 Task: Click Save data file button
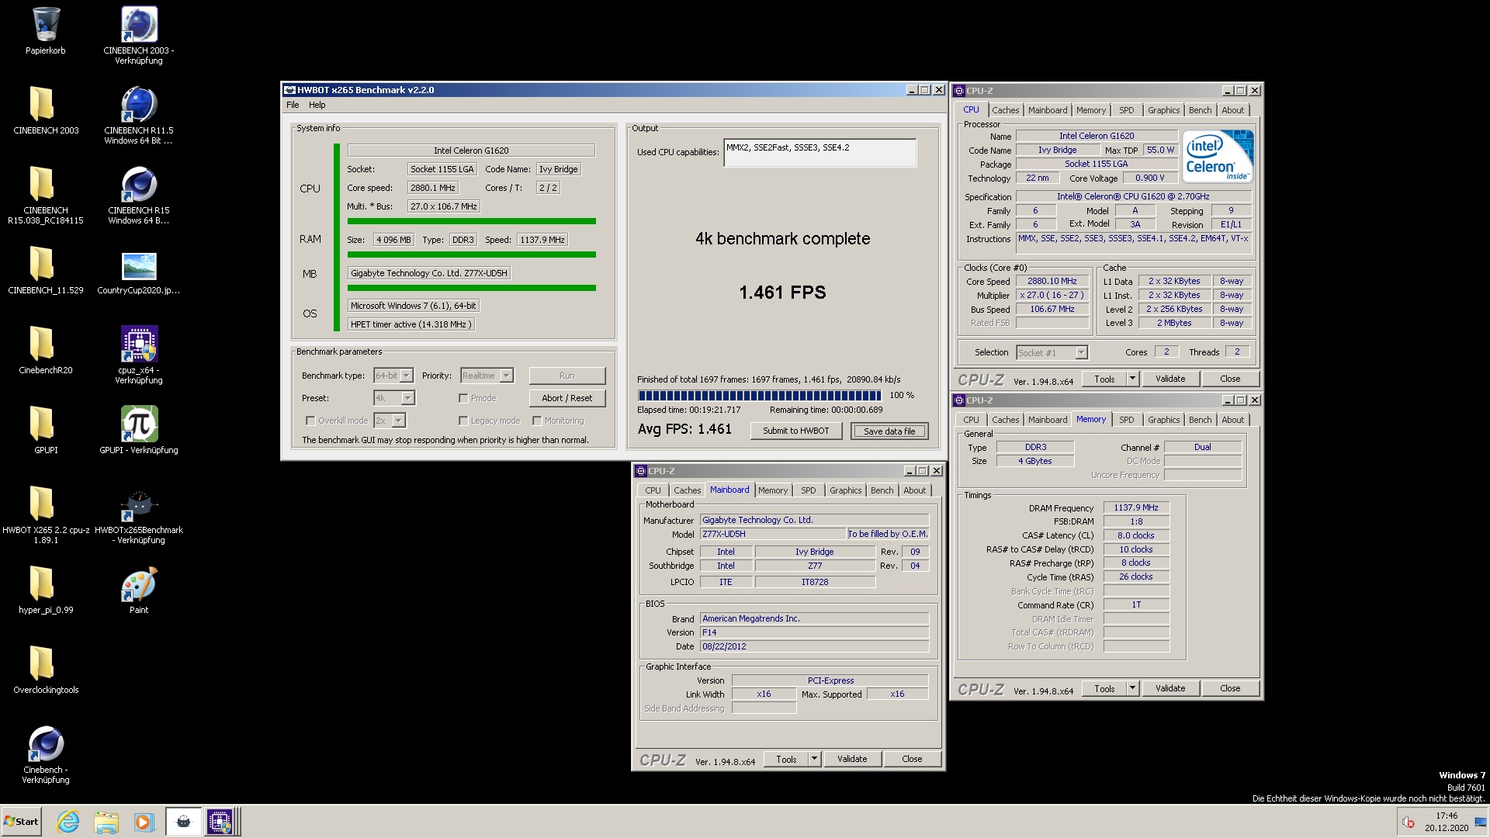[x=889, y=431]
